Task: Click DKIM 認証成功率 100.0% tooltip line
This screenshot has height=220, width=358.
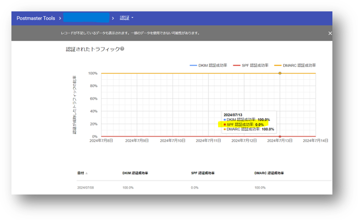Action: (246, 120)
